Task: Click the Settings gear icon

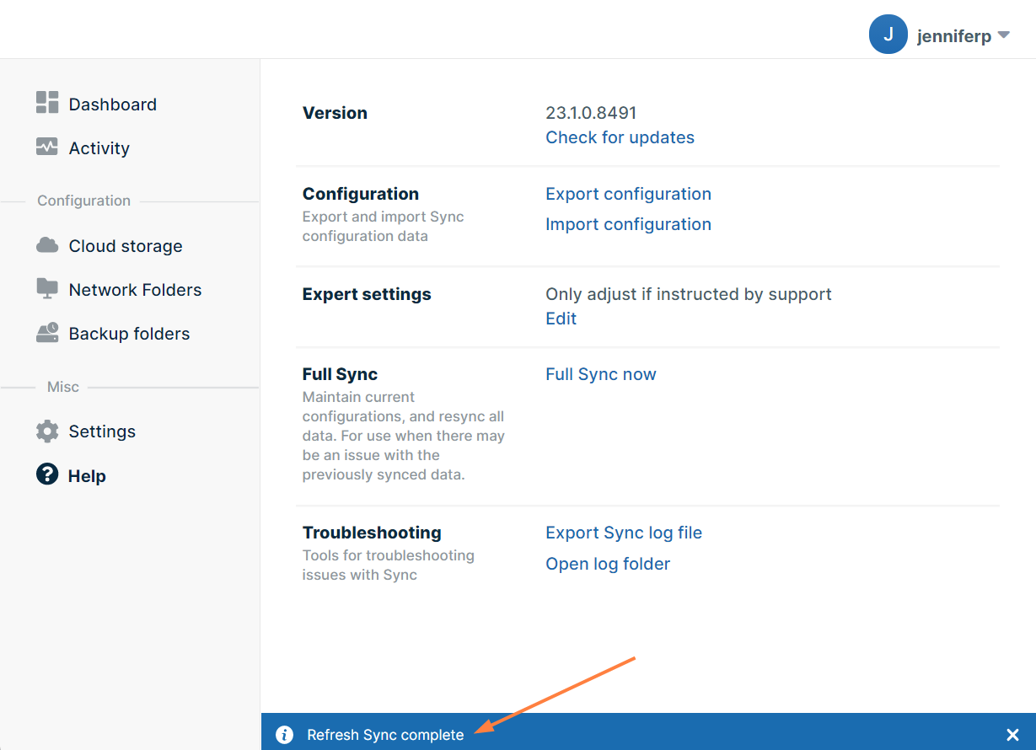Action: click(47, 431)
